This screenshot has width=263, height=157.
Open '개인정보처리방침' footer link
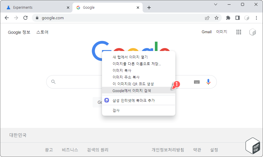pos(168,150)
